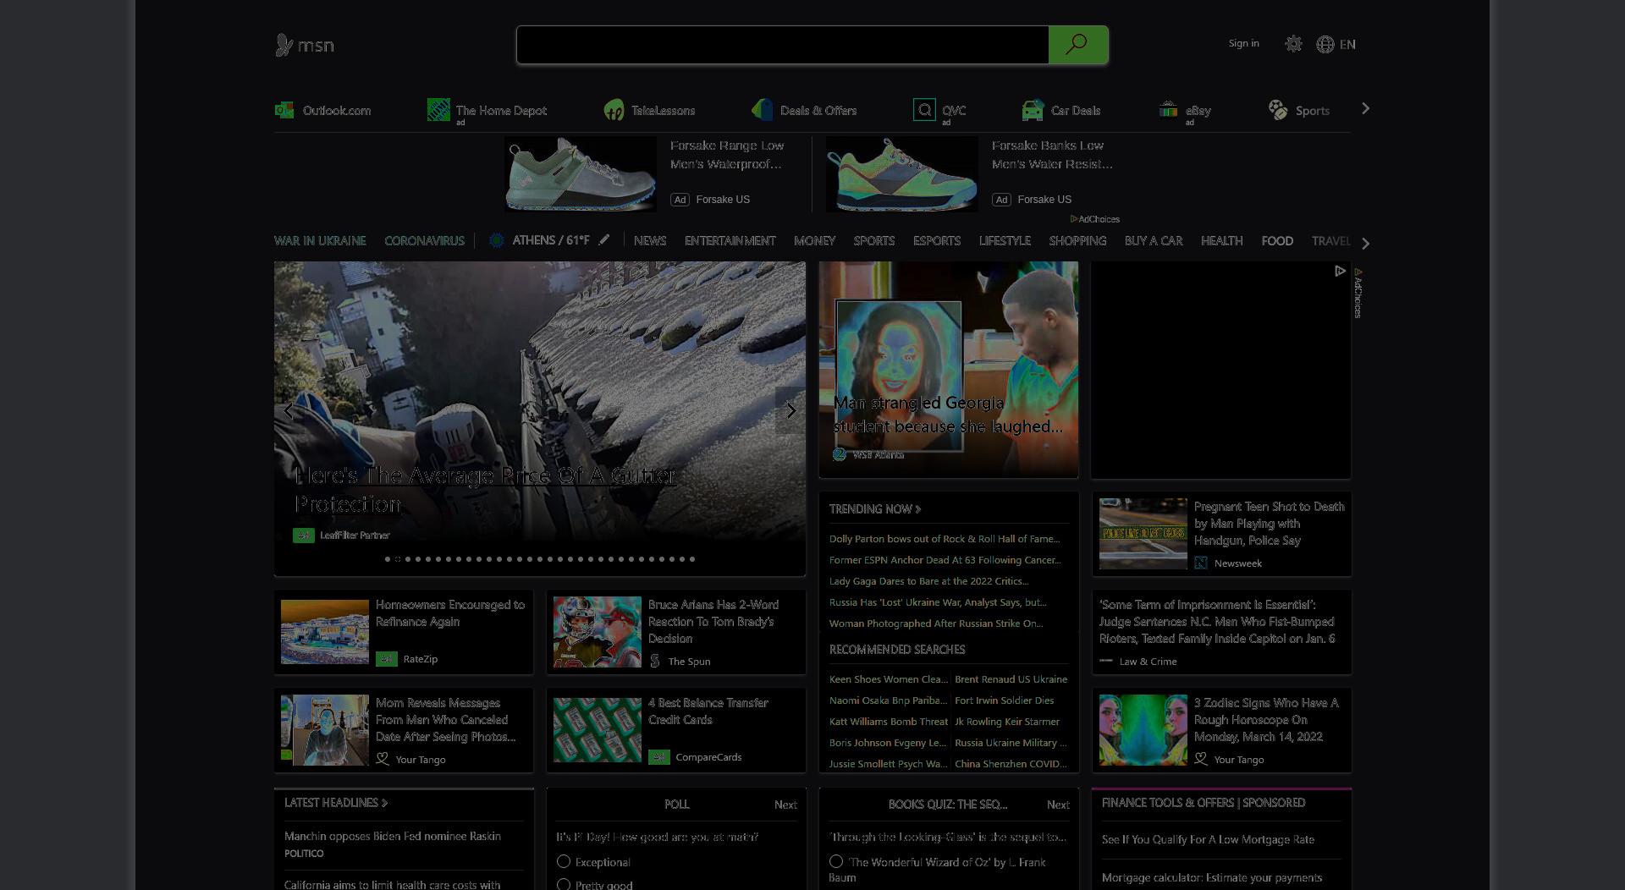The width and height of the screenshot is (1625, 890).
Task: Open the settings gear icon
Action: tap(1293, 44)
